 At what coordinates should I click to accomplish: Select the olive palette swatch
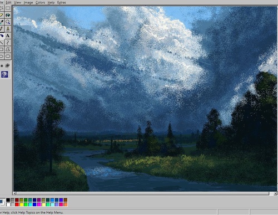coord(21,200)
